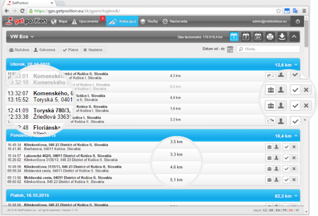Collapse the Utorok 20.10.2015 day section
This screenshot has width=318, height=216.
[296, 65]
